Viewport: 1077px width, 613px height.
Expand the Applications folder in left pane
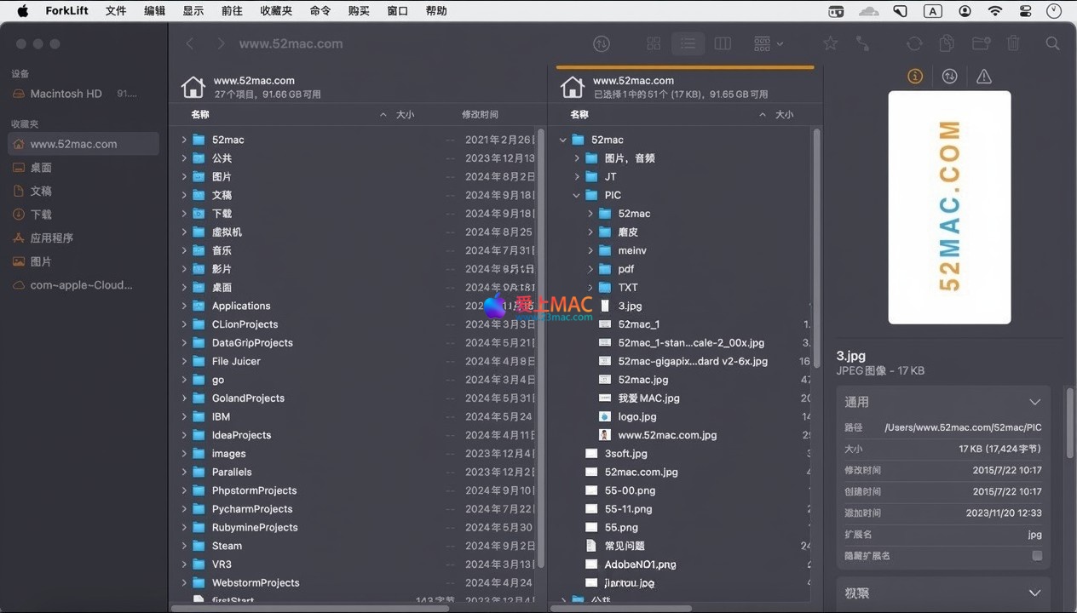pos(184,306)
